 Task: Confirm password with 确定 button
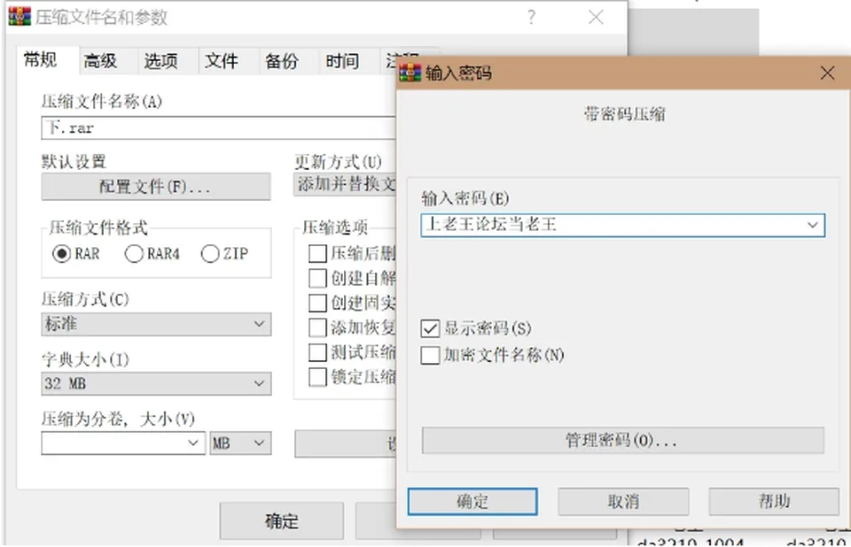click(x=472, y=502)
